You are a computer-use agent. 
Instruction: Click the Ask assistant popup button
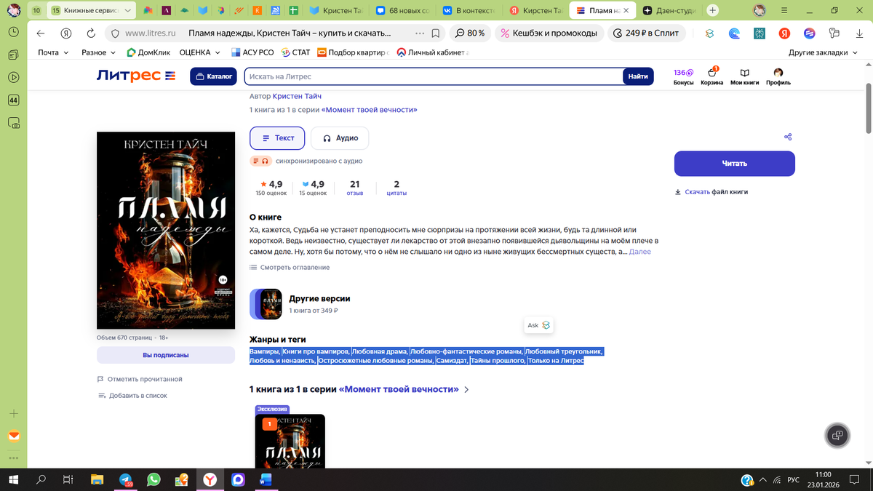[538, 325]
